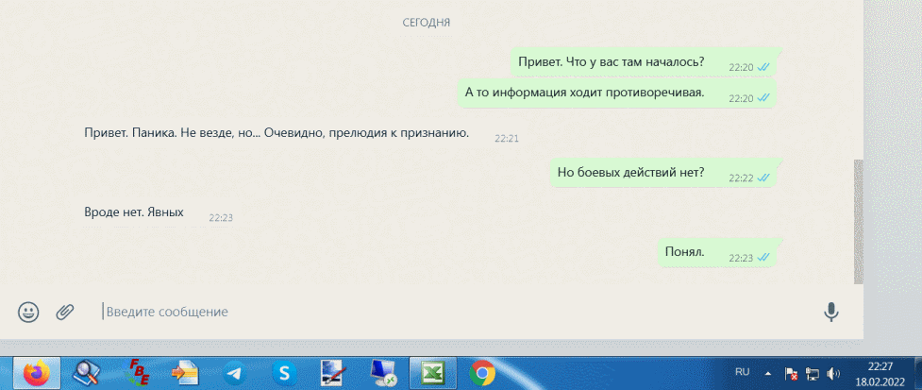
Task: Open the FBE editor taskbar icon
Action: [137, 374]
